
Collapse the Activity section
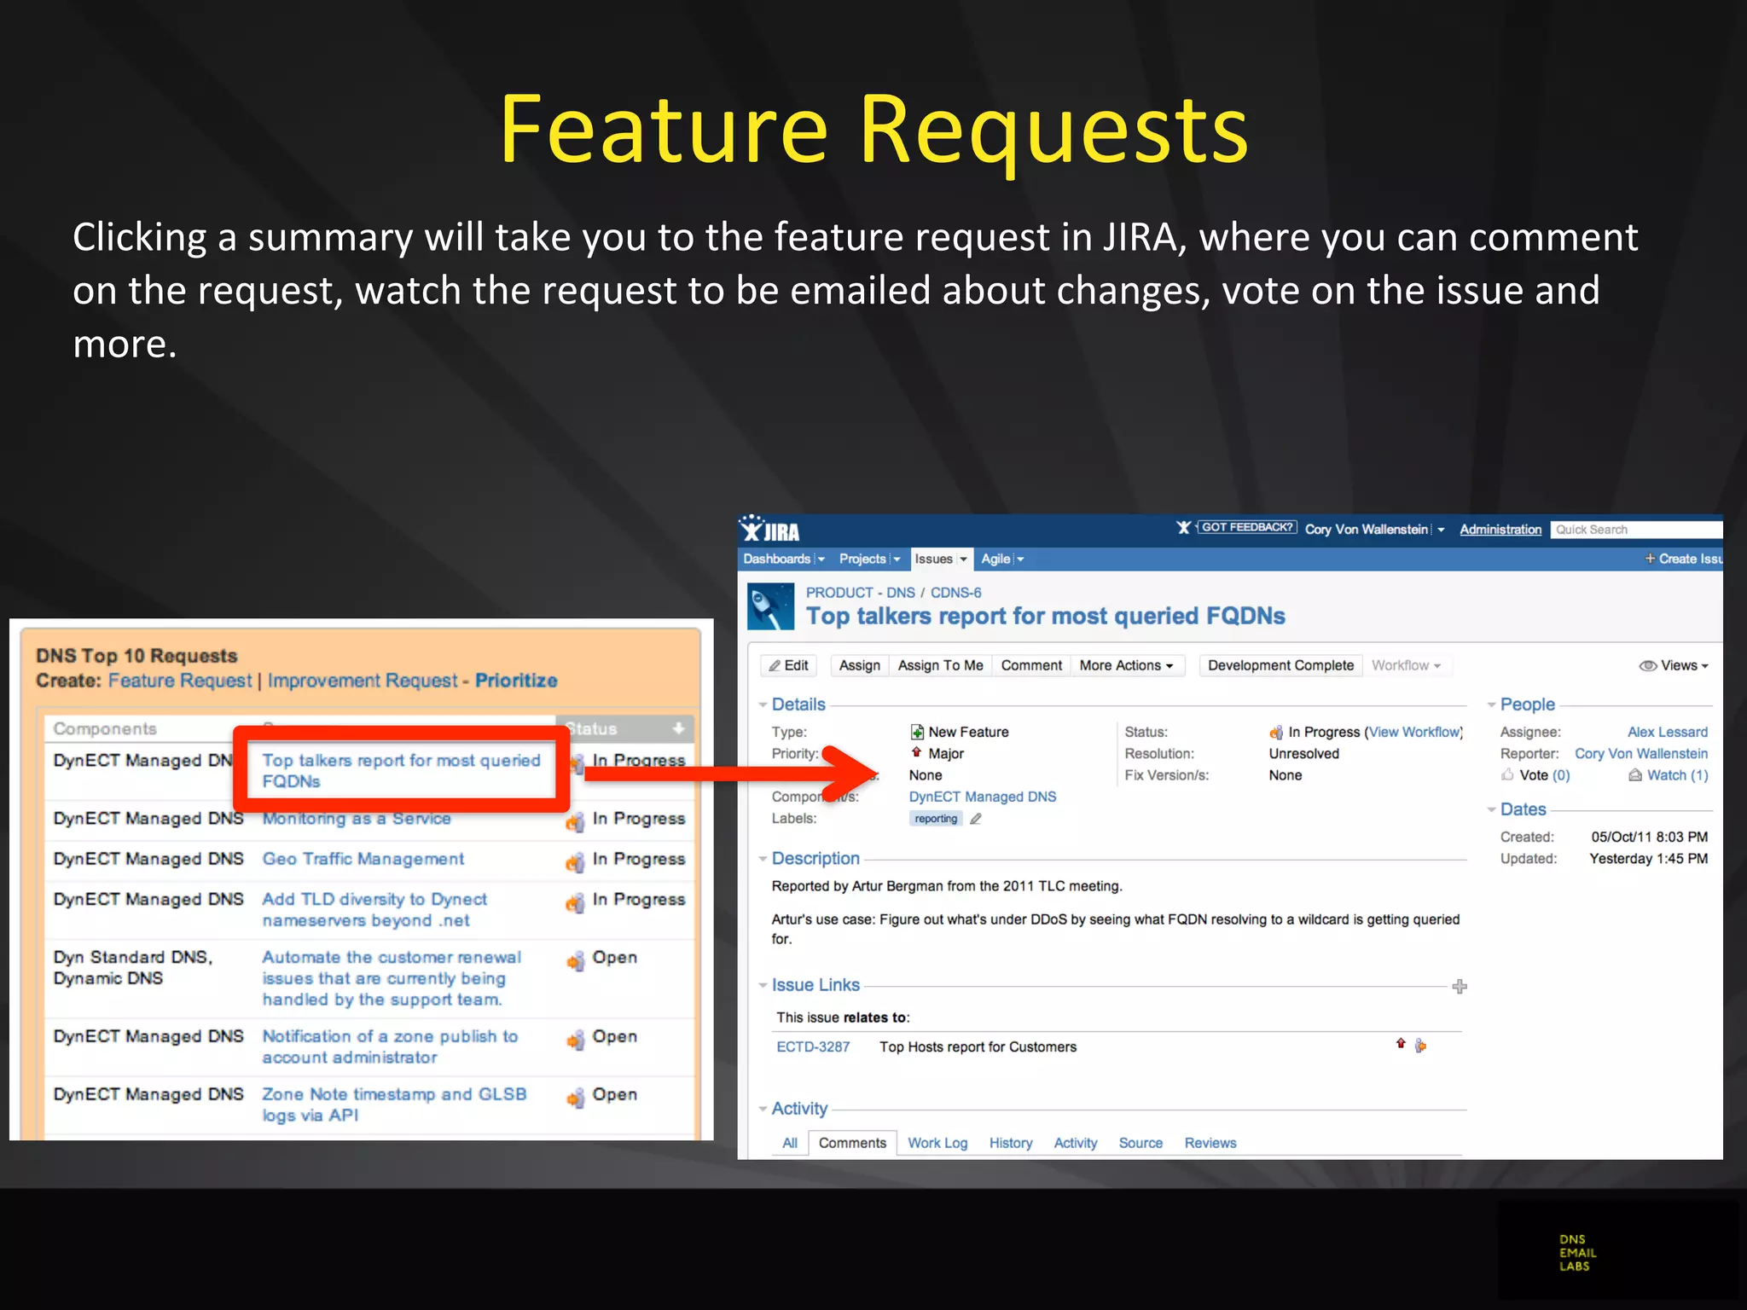pos(763,1109)
